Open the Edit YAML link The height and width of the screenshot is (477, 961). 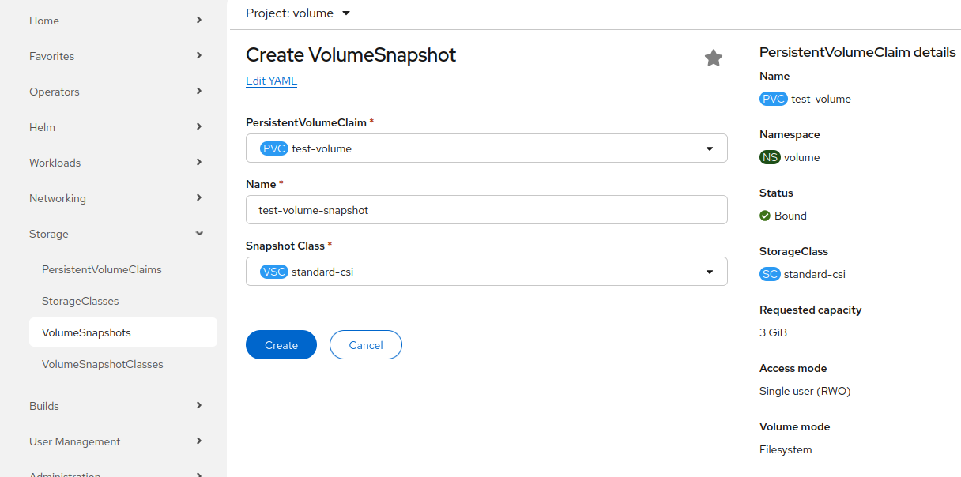271,81
